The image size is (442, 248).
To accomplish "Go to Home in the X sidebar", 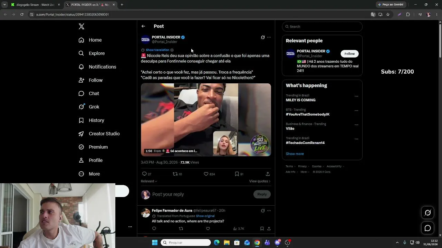I will point(90,40).
